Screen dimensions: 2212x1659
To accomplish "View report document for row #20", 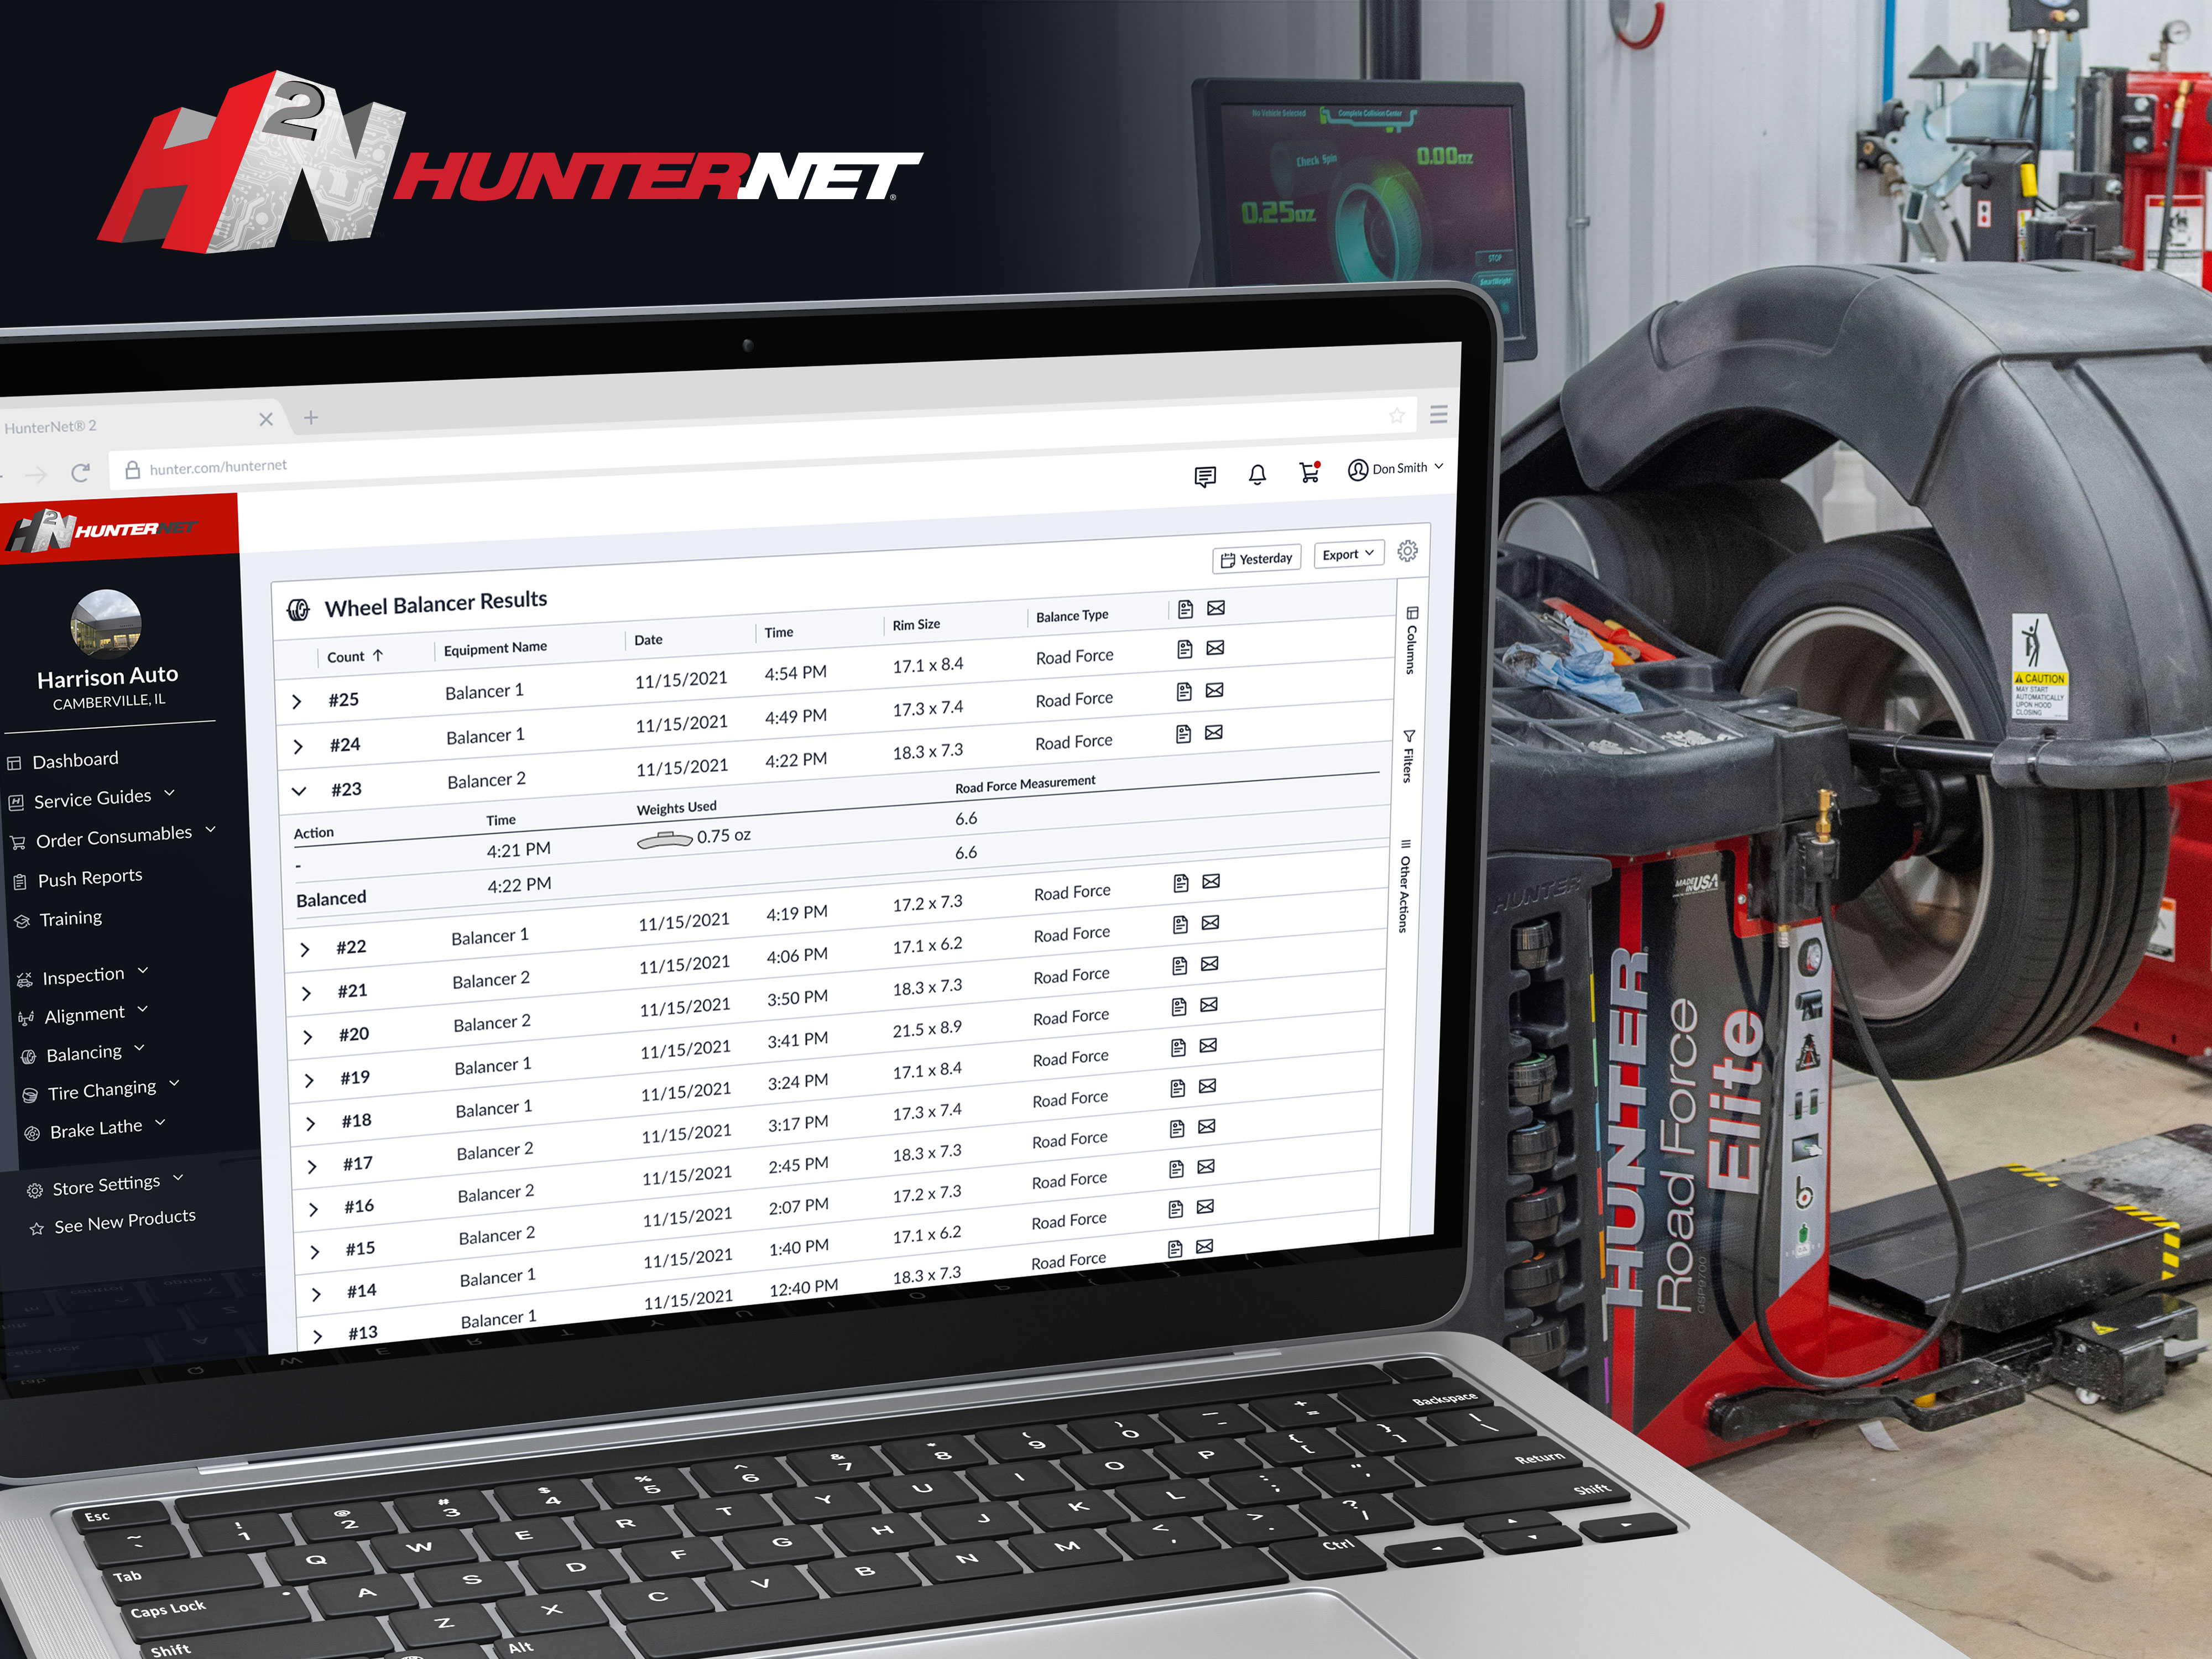I will (1180, 965).
